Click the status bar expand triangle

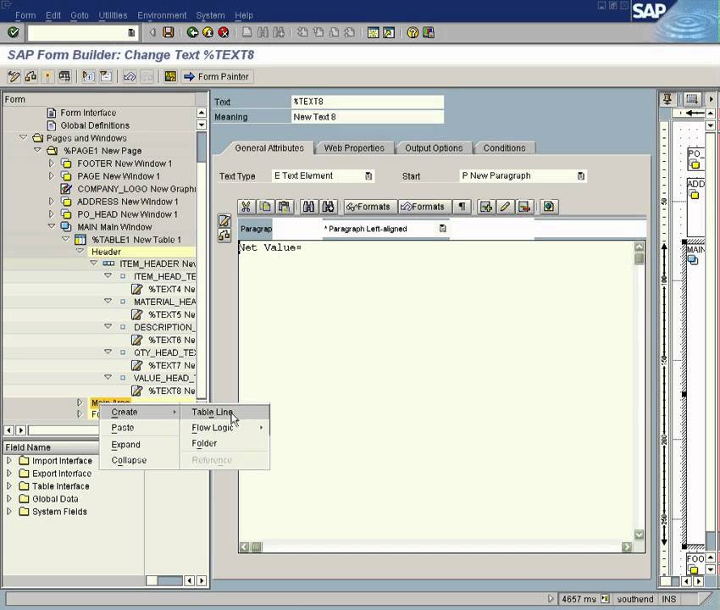[551, 598]
